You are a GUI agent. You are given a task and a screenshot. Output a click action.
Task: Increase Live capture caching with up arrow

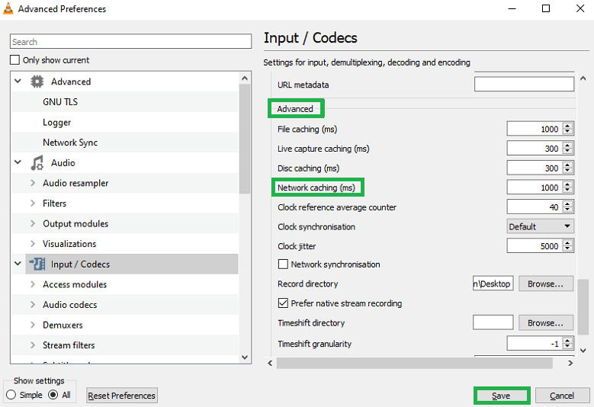point(567,146)
